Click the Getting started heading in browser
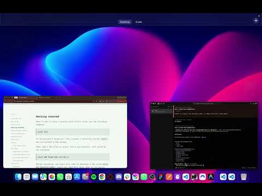The image size is (262, 196). point(47,117)
